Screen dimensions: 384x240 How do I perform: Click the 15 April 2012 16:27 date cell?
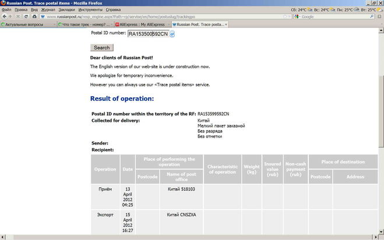click(x=128, y=223)
